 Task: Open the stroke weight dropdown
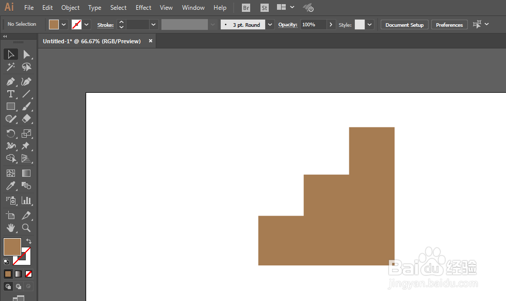153,25
